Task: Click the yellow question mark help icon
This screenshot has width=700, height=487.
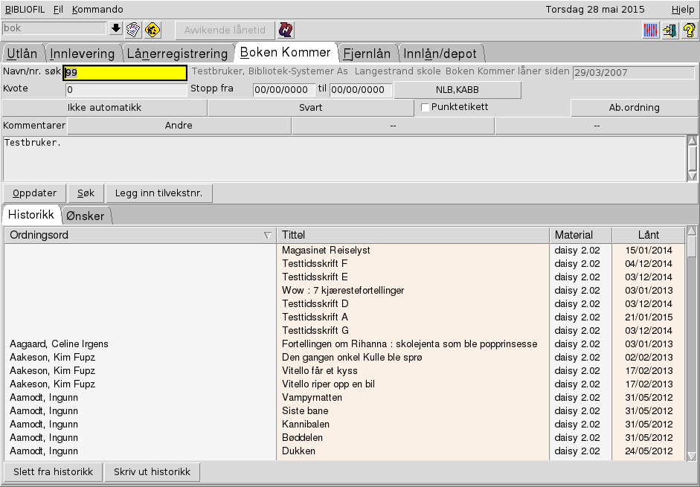Action: coord(689,30)
